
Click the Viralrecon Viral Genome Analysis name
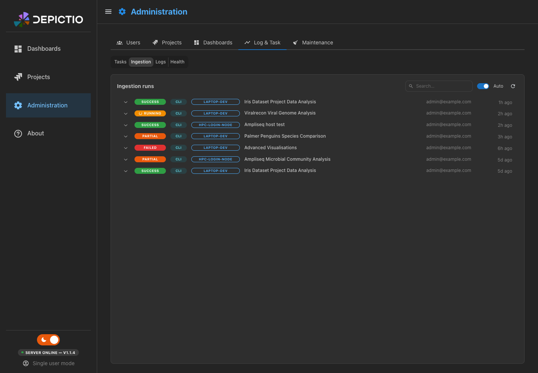(x=280, y=113)
